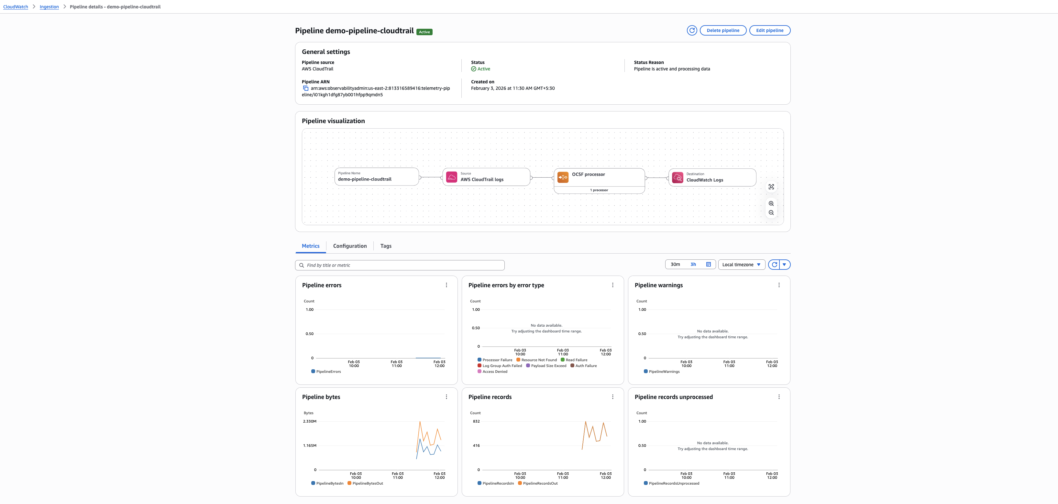The height and width of the screenshot is (504, 1058).
Task: Refresh the pipeline details page
Action: [692, 30]
